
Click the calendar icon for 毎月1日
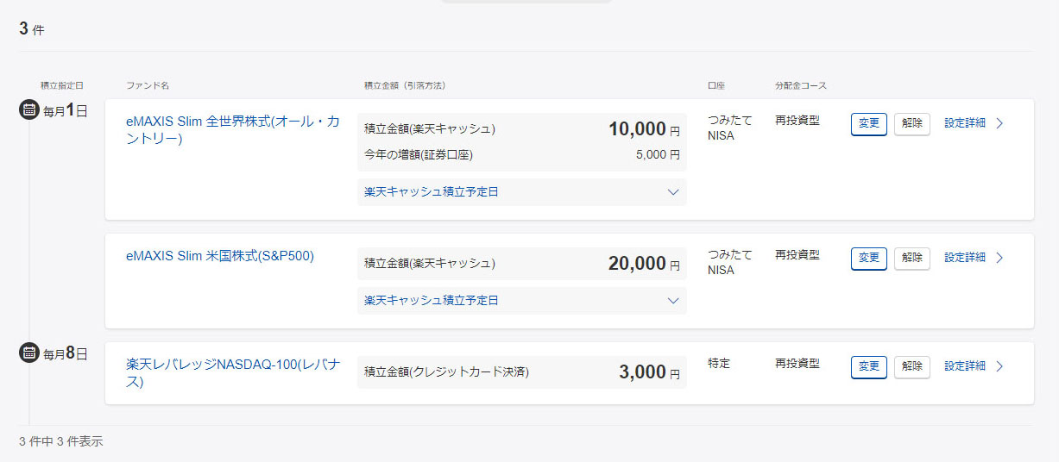[29, 110]
